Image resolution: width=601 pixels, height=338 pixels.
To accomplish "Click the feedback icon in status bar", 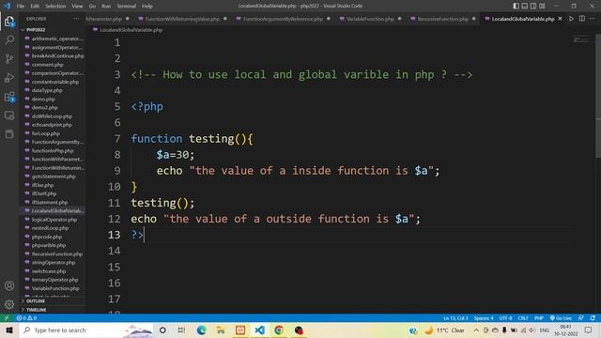I will (581, 318).
